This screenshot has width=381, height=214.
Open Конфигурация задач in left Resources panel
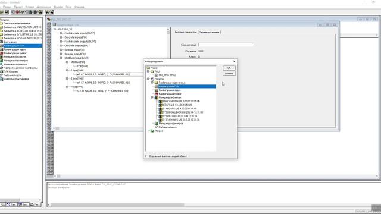pyautogui.click(x=14, y=49)
